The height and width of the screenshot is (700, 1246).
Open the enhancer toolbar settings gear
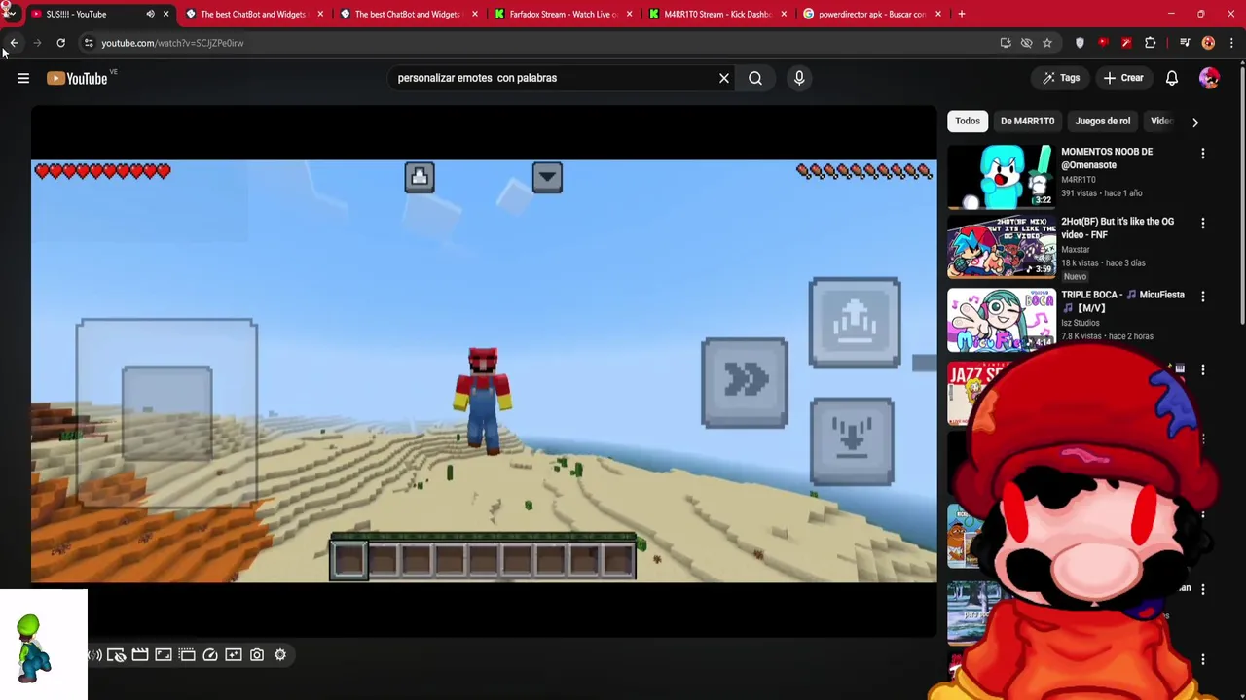click(x=280, y=655)
